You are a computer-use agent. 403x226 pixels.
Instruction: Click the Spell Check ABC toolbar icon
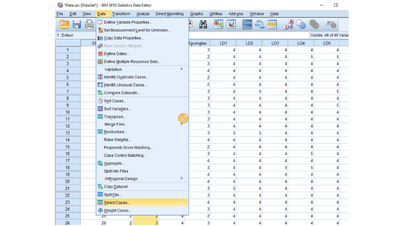point(331,24)
